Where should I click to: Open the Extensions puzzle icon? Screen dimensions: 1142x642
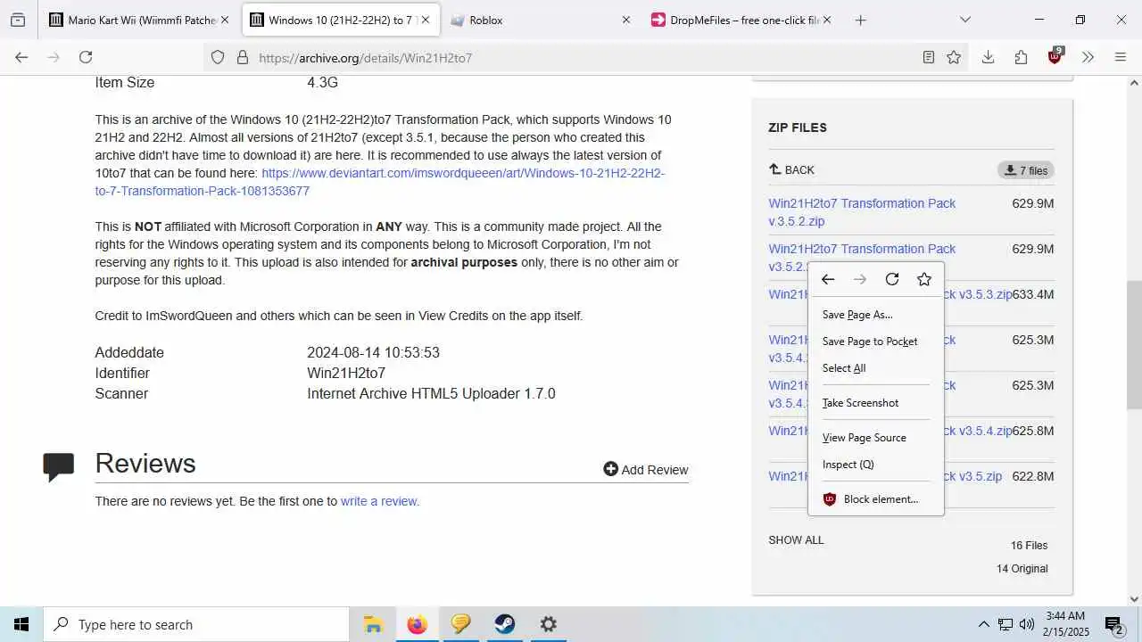[x=1021, y=57]
